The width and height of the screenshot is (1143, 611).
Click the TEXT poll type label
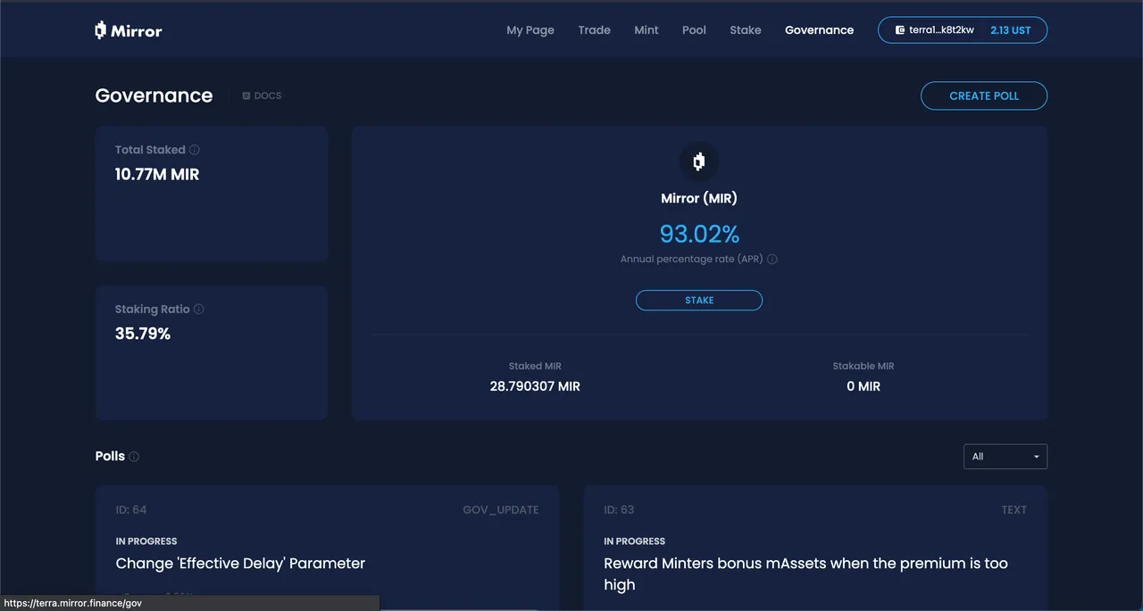click(1014, 510)
